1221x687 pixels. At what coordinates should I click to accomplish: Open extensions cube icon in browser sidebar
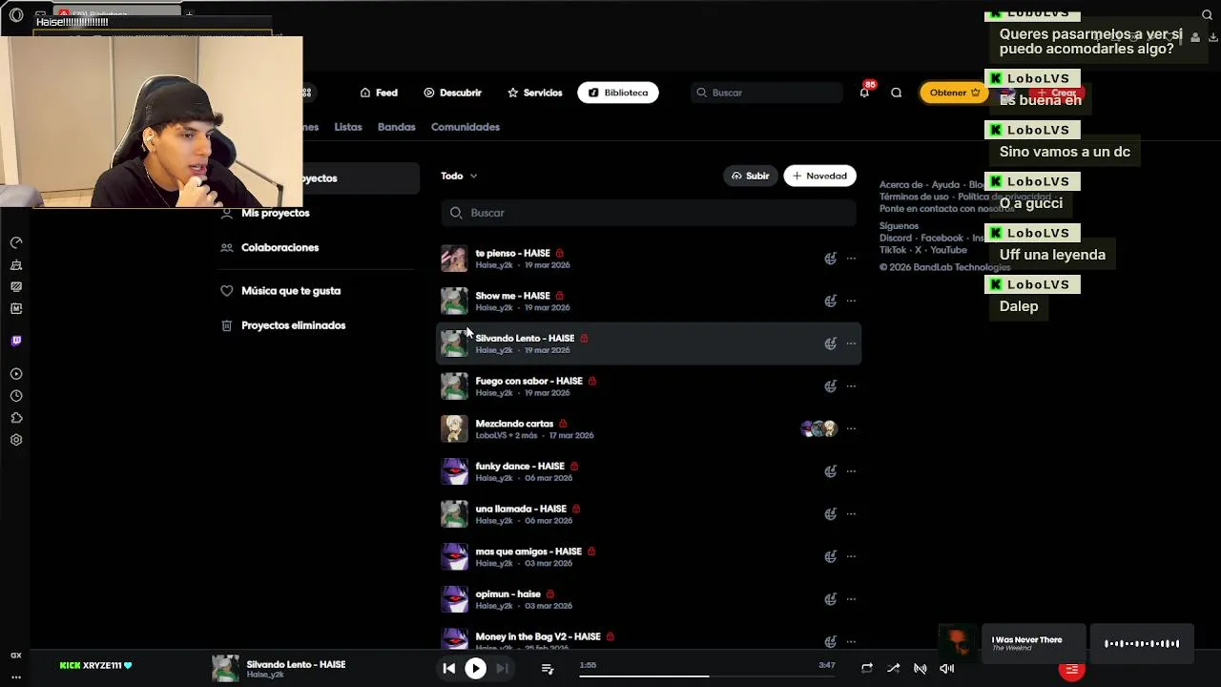click(16, 418)
